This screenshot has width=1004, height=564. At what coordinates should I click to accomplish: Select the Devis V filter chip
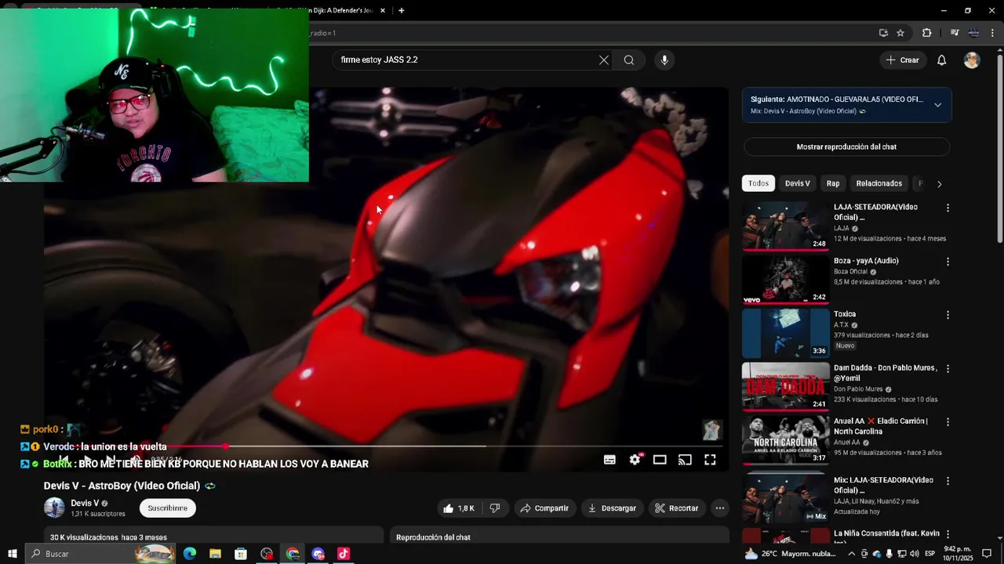[798, 183]
